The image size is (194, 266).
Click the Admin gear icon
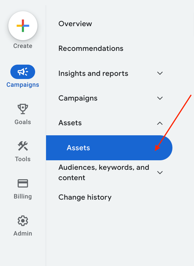coord(23,221)
